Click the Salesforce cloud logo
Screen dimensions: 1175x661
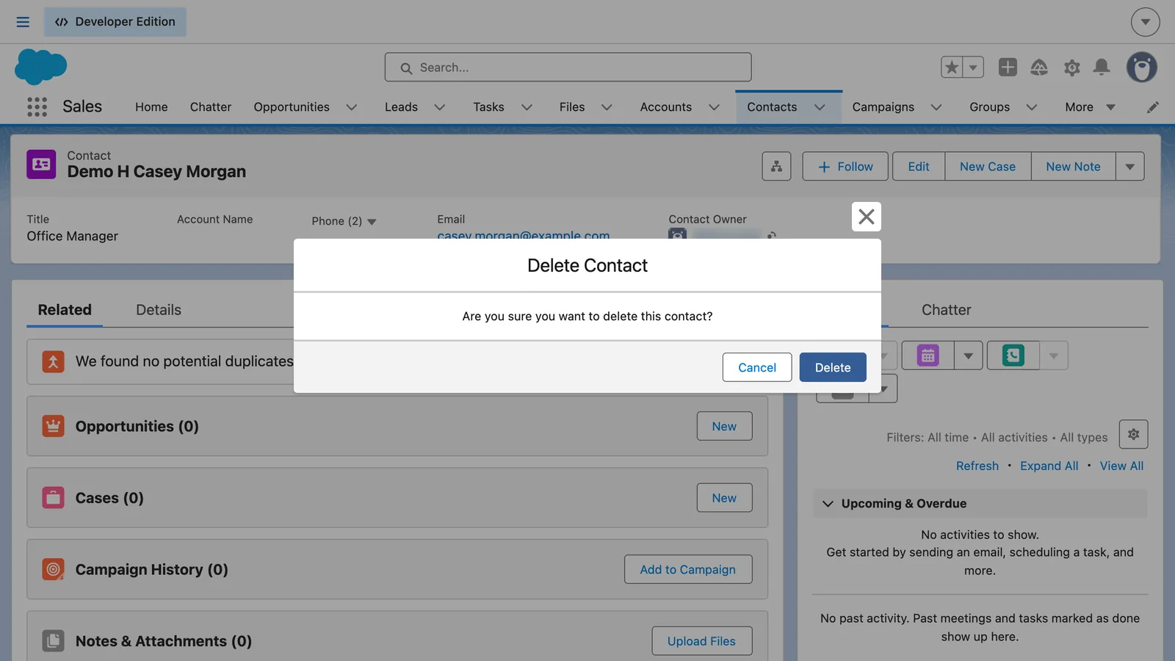point(40,67)
